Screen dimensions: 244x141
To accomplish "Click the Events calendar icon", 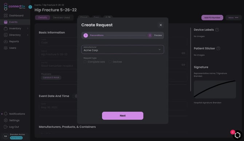I will point(5,22).
